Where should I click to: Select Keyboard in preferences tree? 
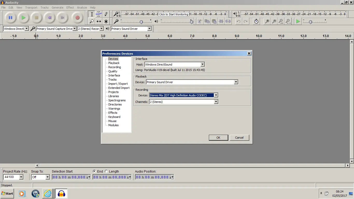click(114, 117)
